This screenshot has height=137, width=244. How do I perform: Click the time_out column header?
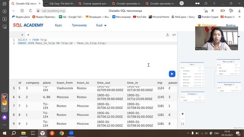[103, 83]
